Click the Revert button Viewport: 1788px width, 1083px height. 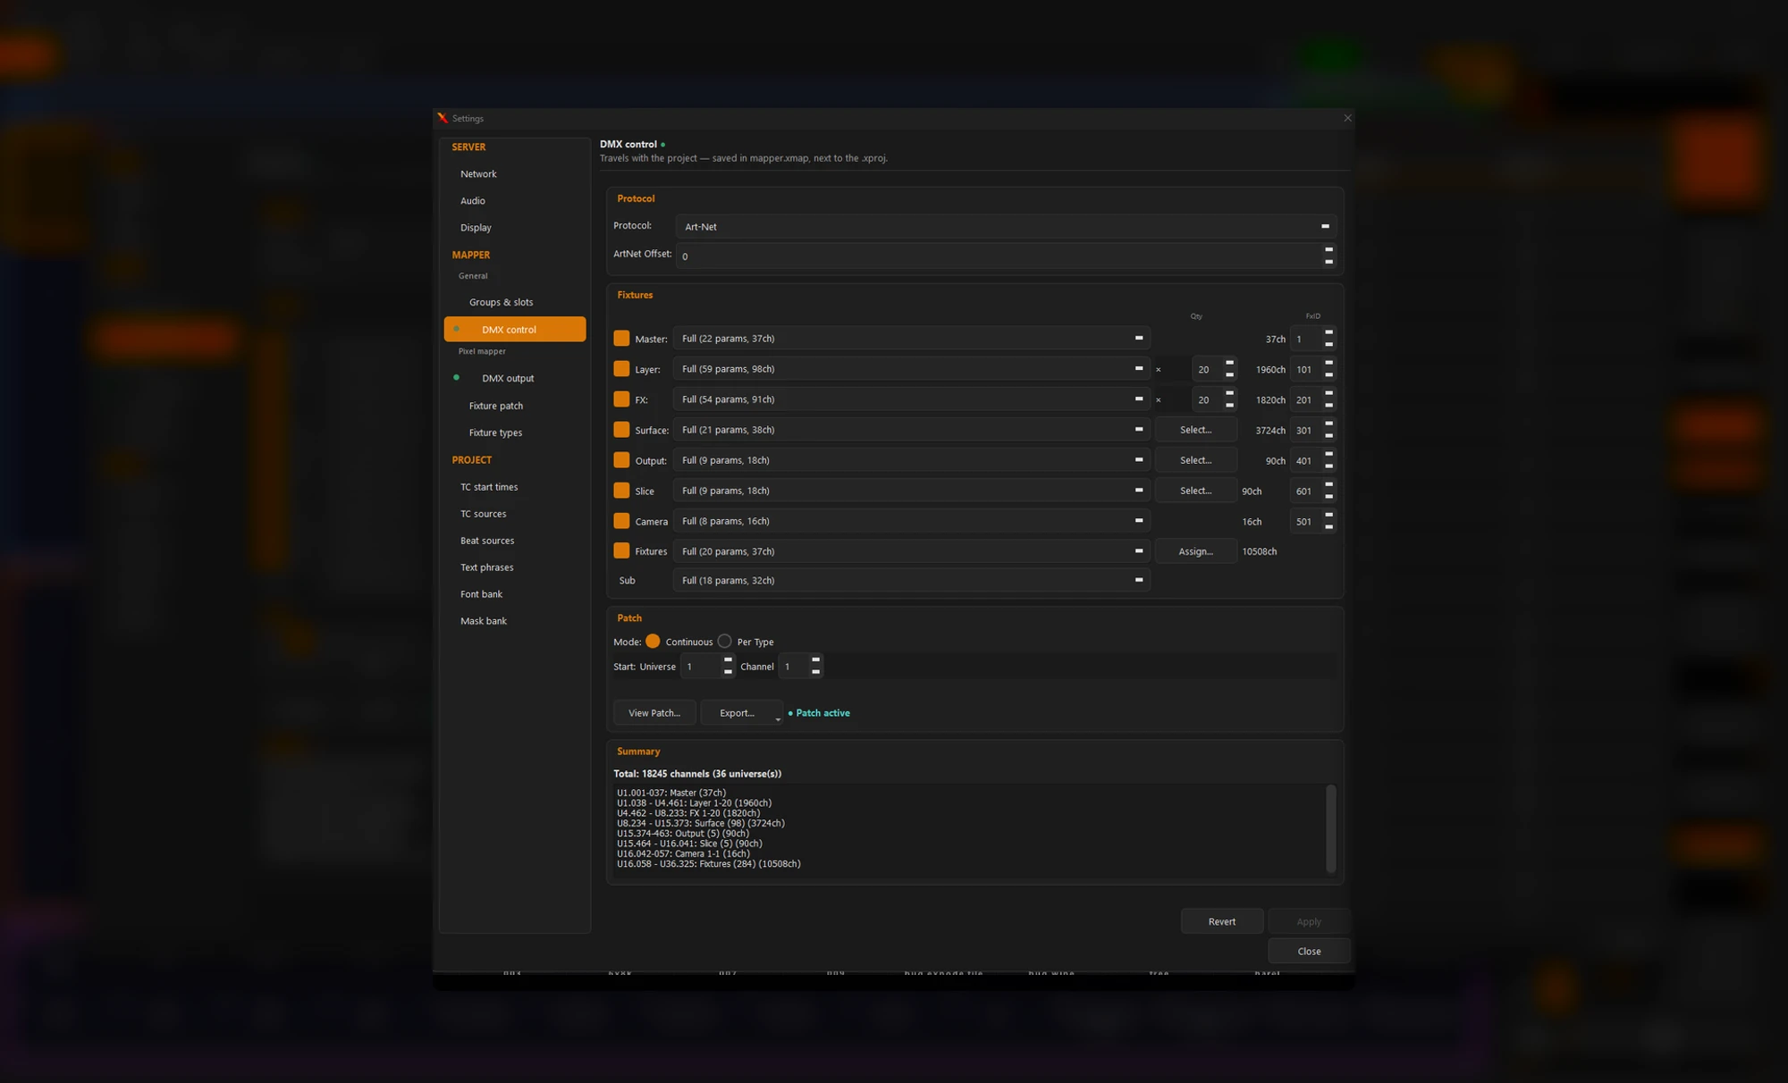1222,921
